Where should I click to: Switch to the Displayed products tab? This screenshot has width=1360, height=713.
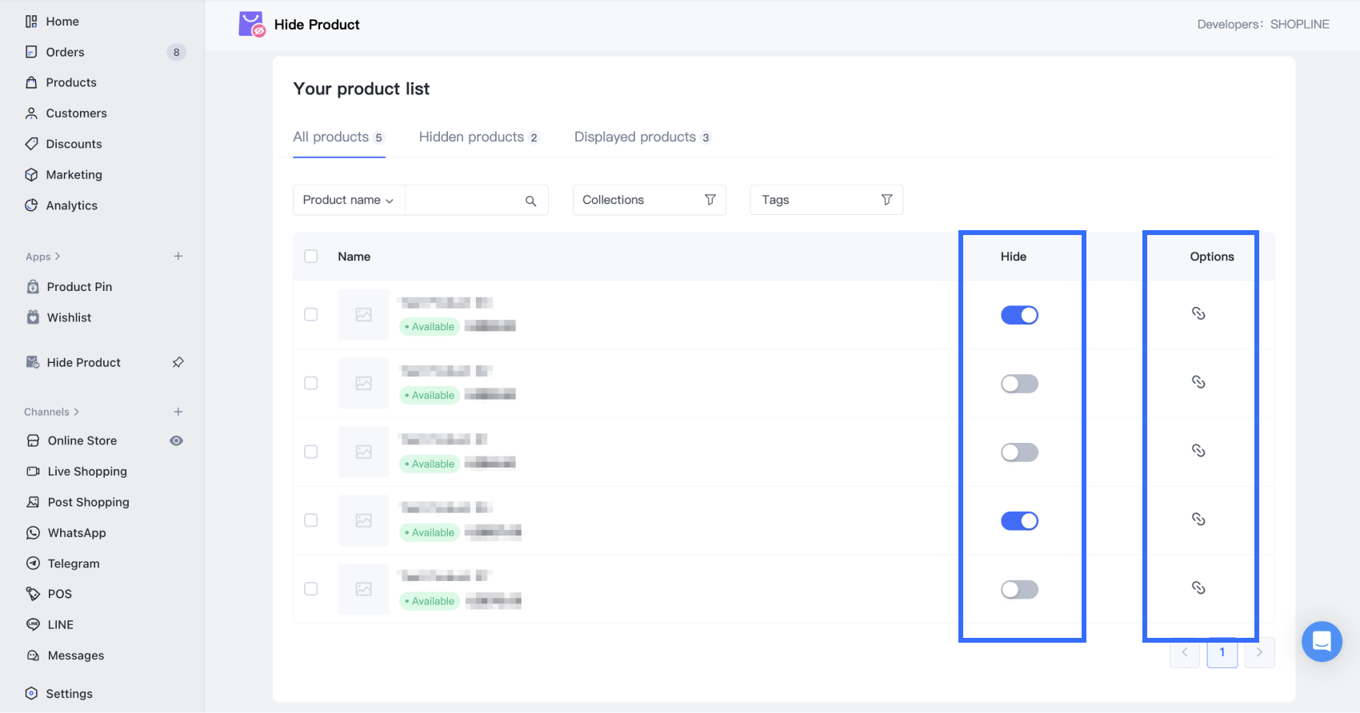click(x=642, y=137)
